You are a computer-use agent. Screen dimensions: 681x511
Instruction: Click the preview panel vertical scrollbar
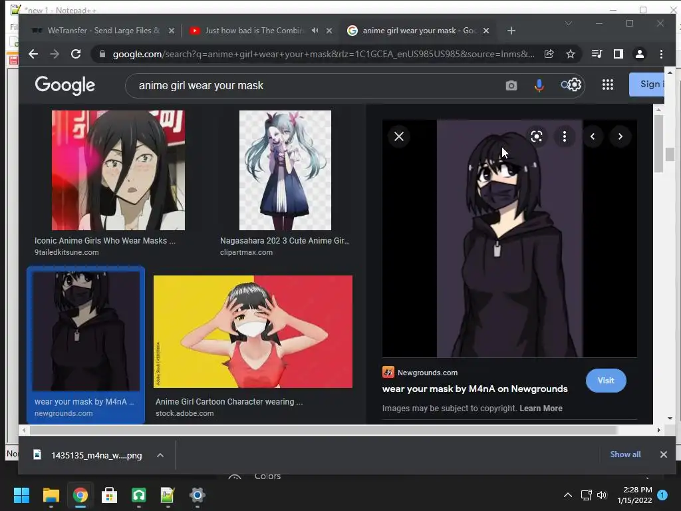tap(658, 144)
